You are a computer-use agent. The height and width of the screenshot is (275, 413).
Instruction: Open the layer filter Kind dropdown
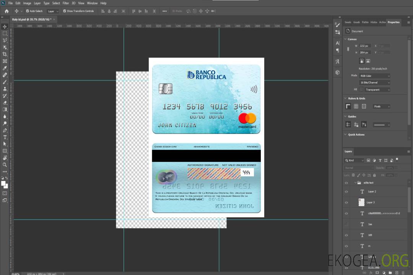pyautogui.click(x=354, y=160)
